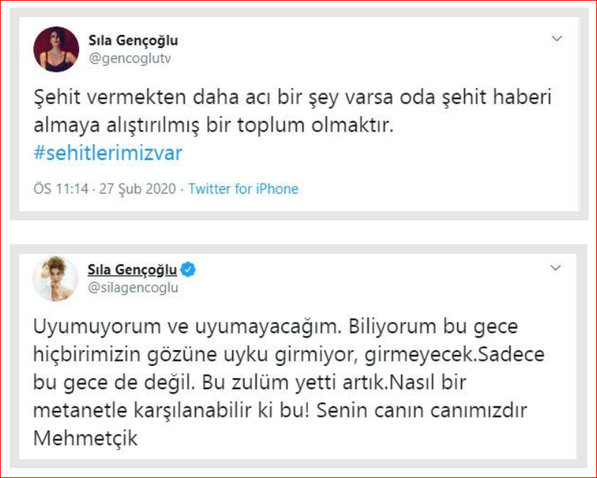The image size is (597, 478).
Task: Expand the chevron menu on the @gencoglutv tweet
Action: (x=556, y=38)
